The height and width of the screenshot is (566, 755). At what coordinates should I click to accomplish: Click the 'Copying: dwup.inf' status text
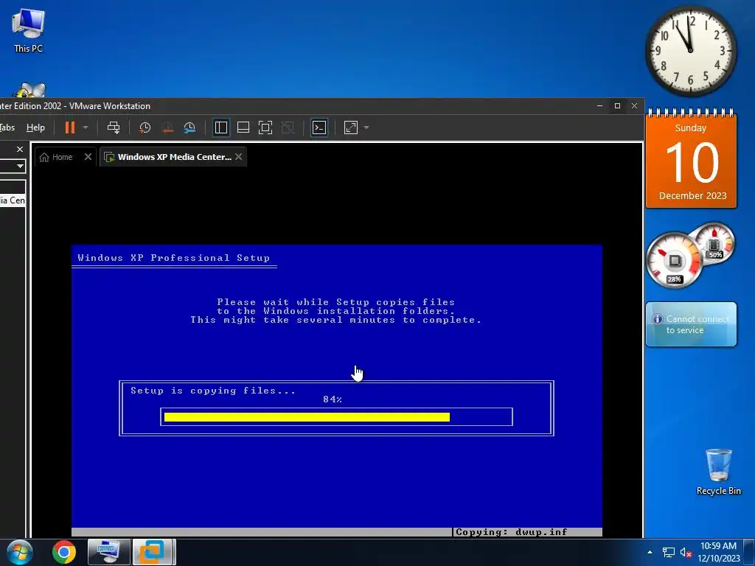pos(512,532)
